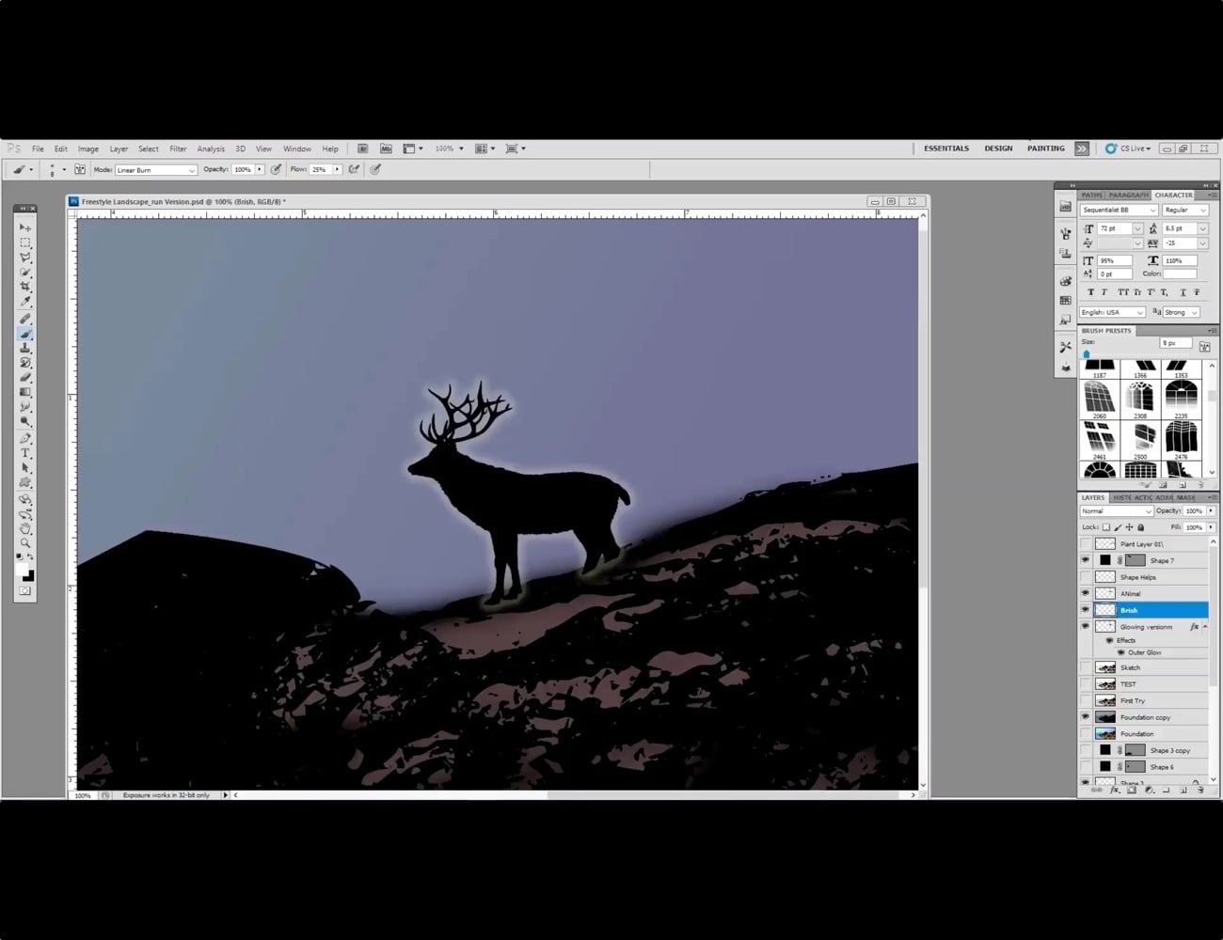
Task: Open the CS Live button
Action: [1127, 149]
